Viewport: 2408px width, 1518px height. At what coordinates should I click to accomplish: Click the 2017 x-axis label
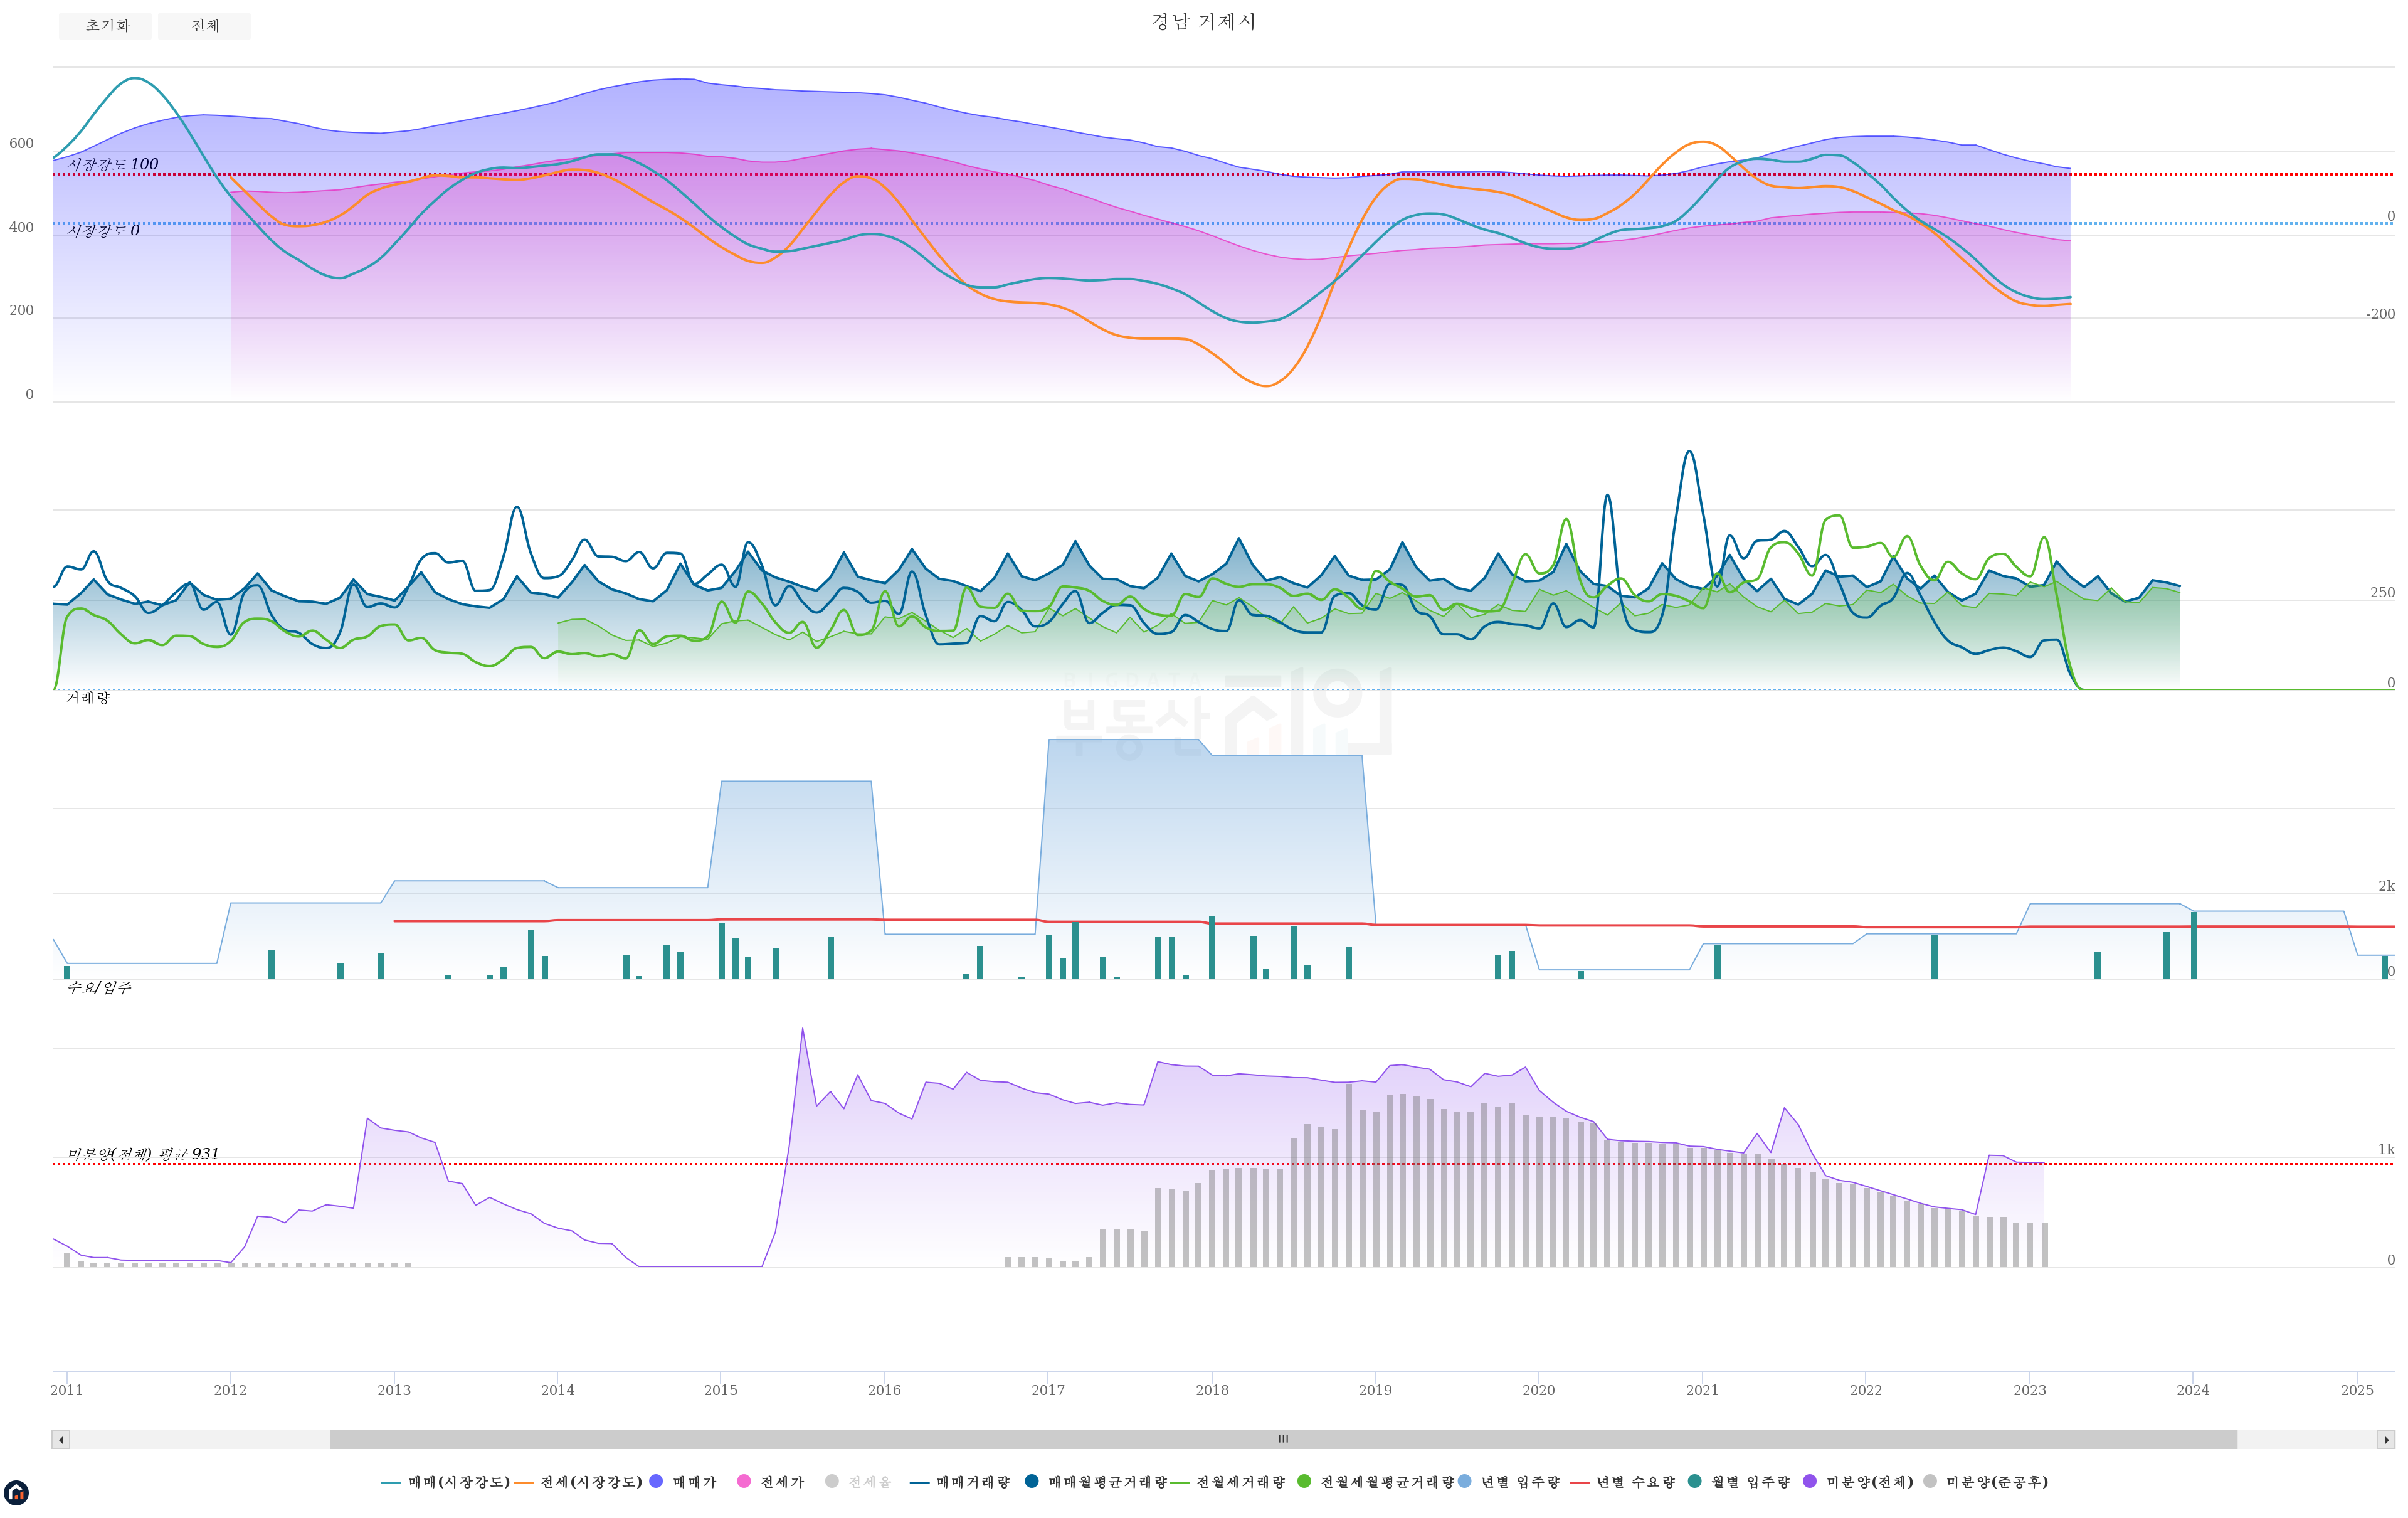click(x=1048, y=1390)
